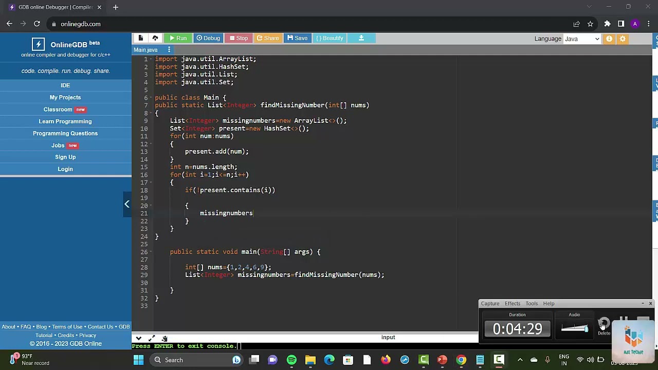Viewport: 658px width, 370px height.
Task: Open the FAQ footer link
Action: (x=26, y=327)
